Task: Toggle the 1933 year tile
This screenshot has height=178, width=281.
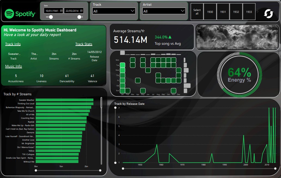Action: 249,12
